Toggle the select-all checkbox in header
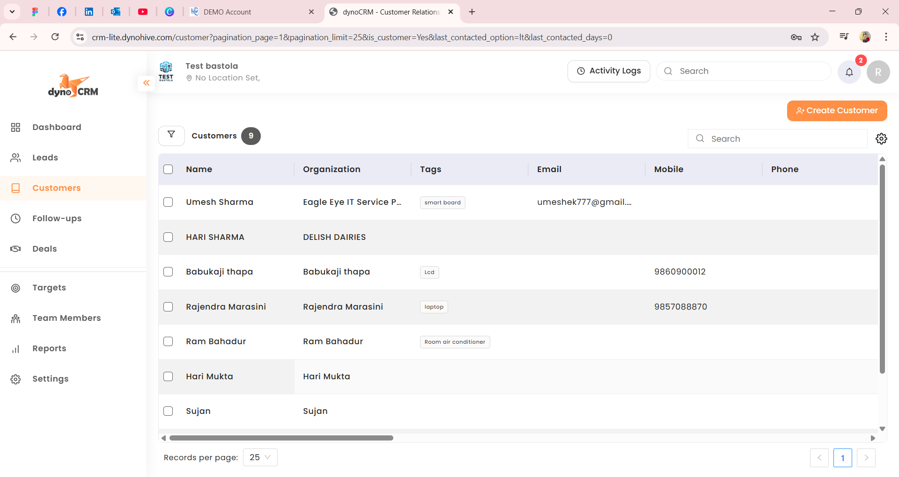Image resolution: width=899 pixels, height=477 pixels. [168, 169]
